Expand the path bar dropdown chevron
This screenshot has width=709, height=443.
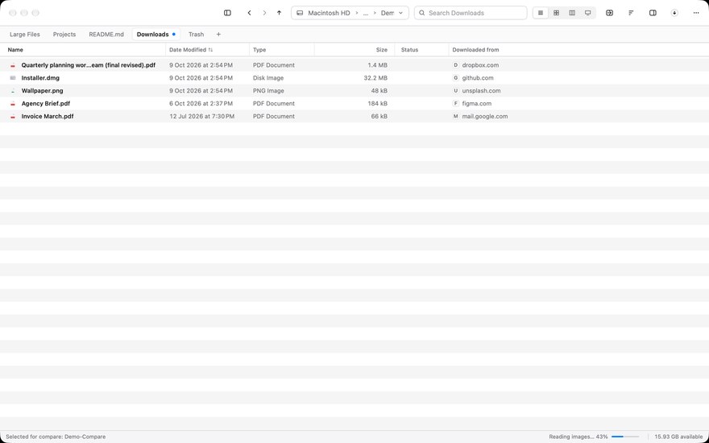click(x=400, y=13)
